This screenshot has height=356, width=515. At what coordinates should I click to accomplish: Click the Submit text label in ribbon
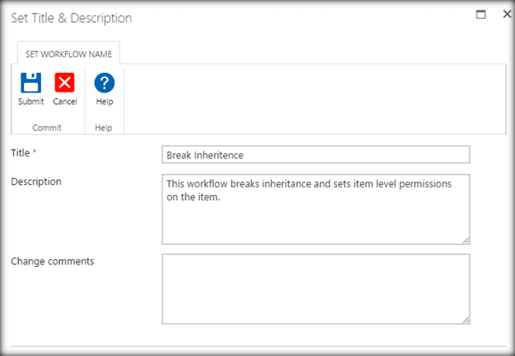tap(31, 102)
